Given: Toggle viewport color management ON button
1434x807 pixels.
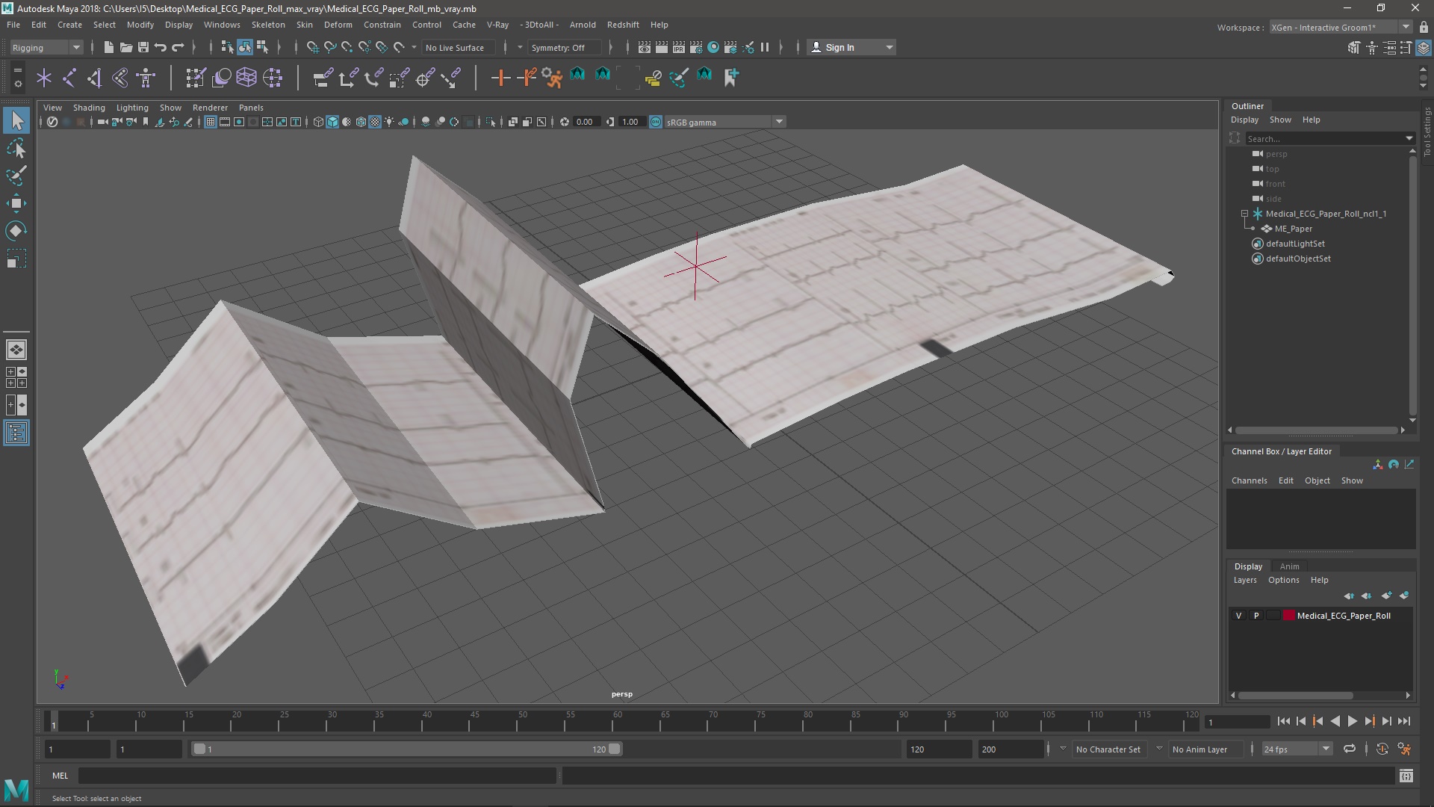Looking at the screenshot, I should coord(655,122).
